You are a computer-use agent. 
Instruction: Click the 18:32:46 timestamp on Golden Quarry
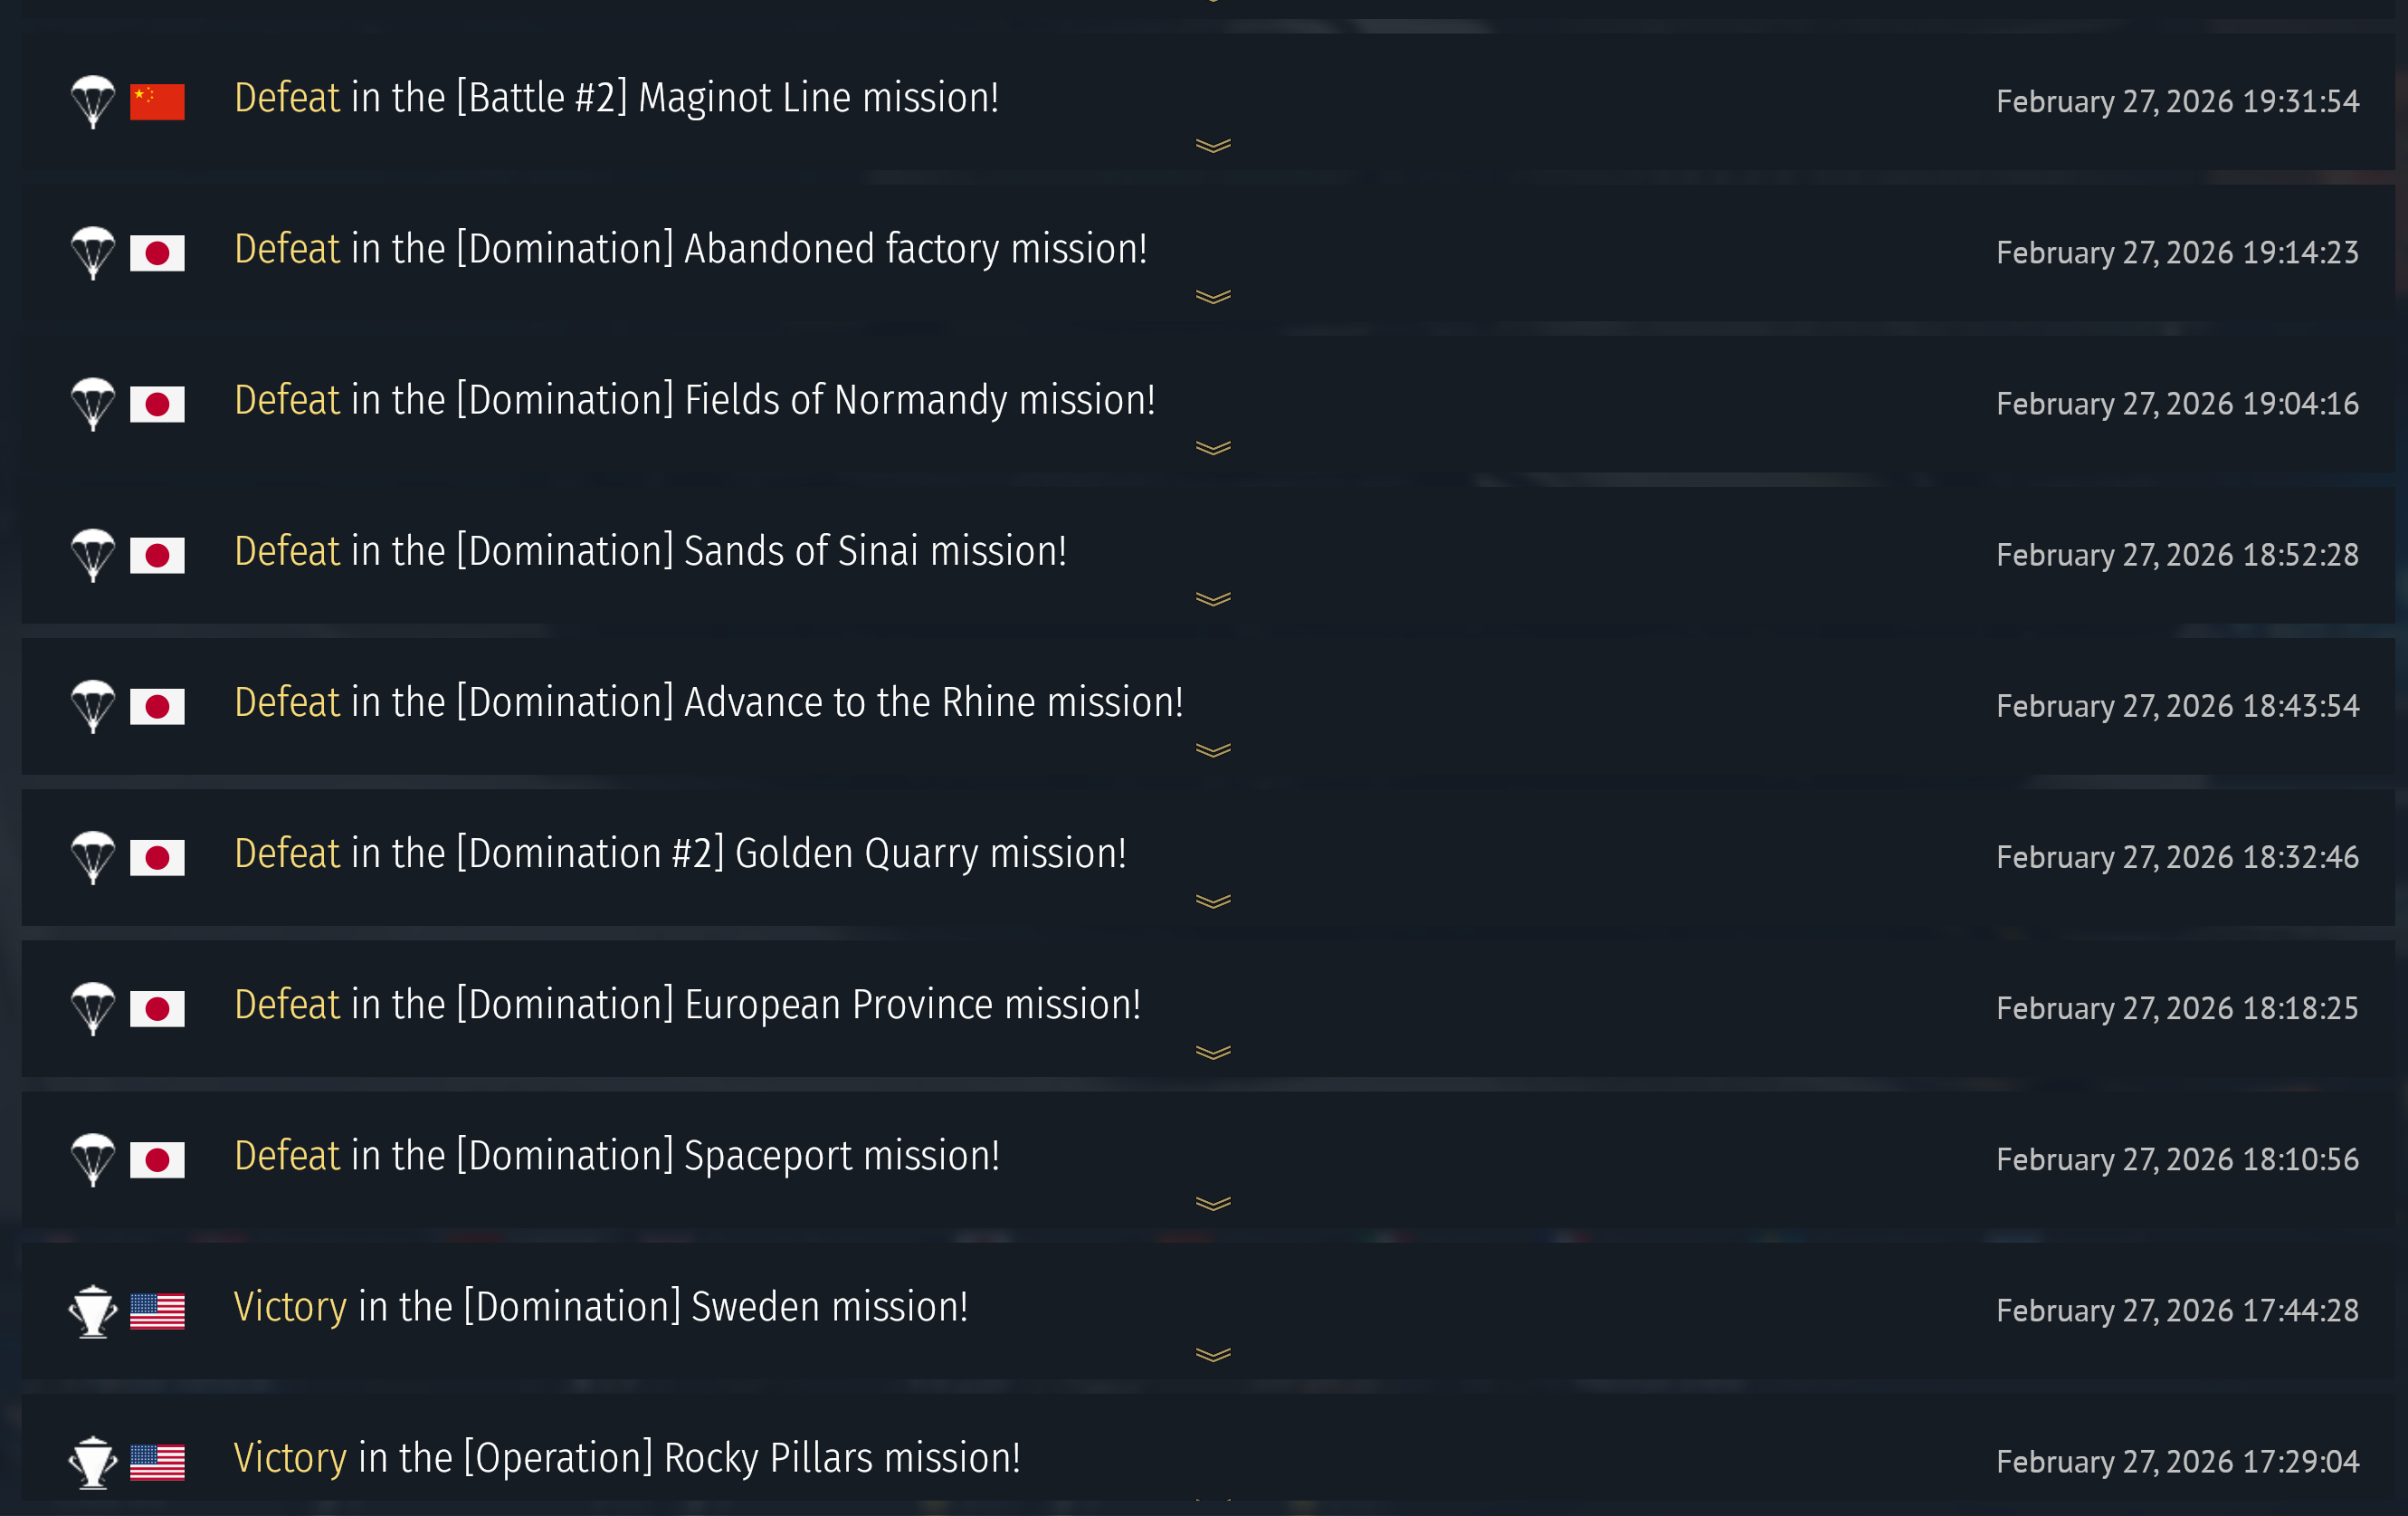pyautogui.click(x=2177, y=857)
